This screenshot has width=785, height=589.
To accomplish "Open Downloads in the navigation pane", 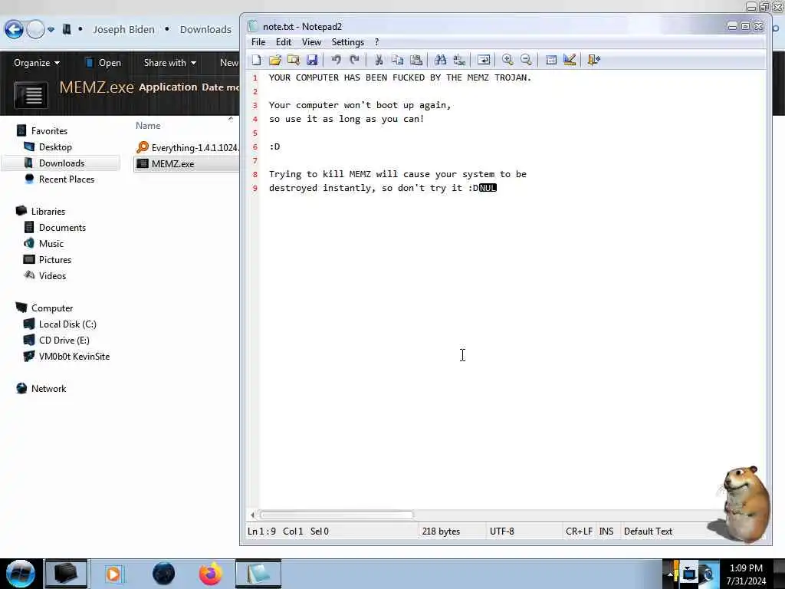I will click(61, 163).
